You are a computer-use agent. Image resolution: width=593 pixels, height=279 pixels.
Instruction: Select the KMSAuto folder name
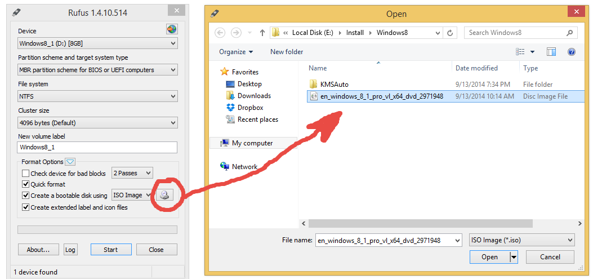(335, 84)
